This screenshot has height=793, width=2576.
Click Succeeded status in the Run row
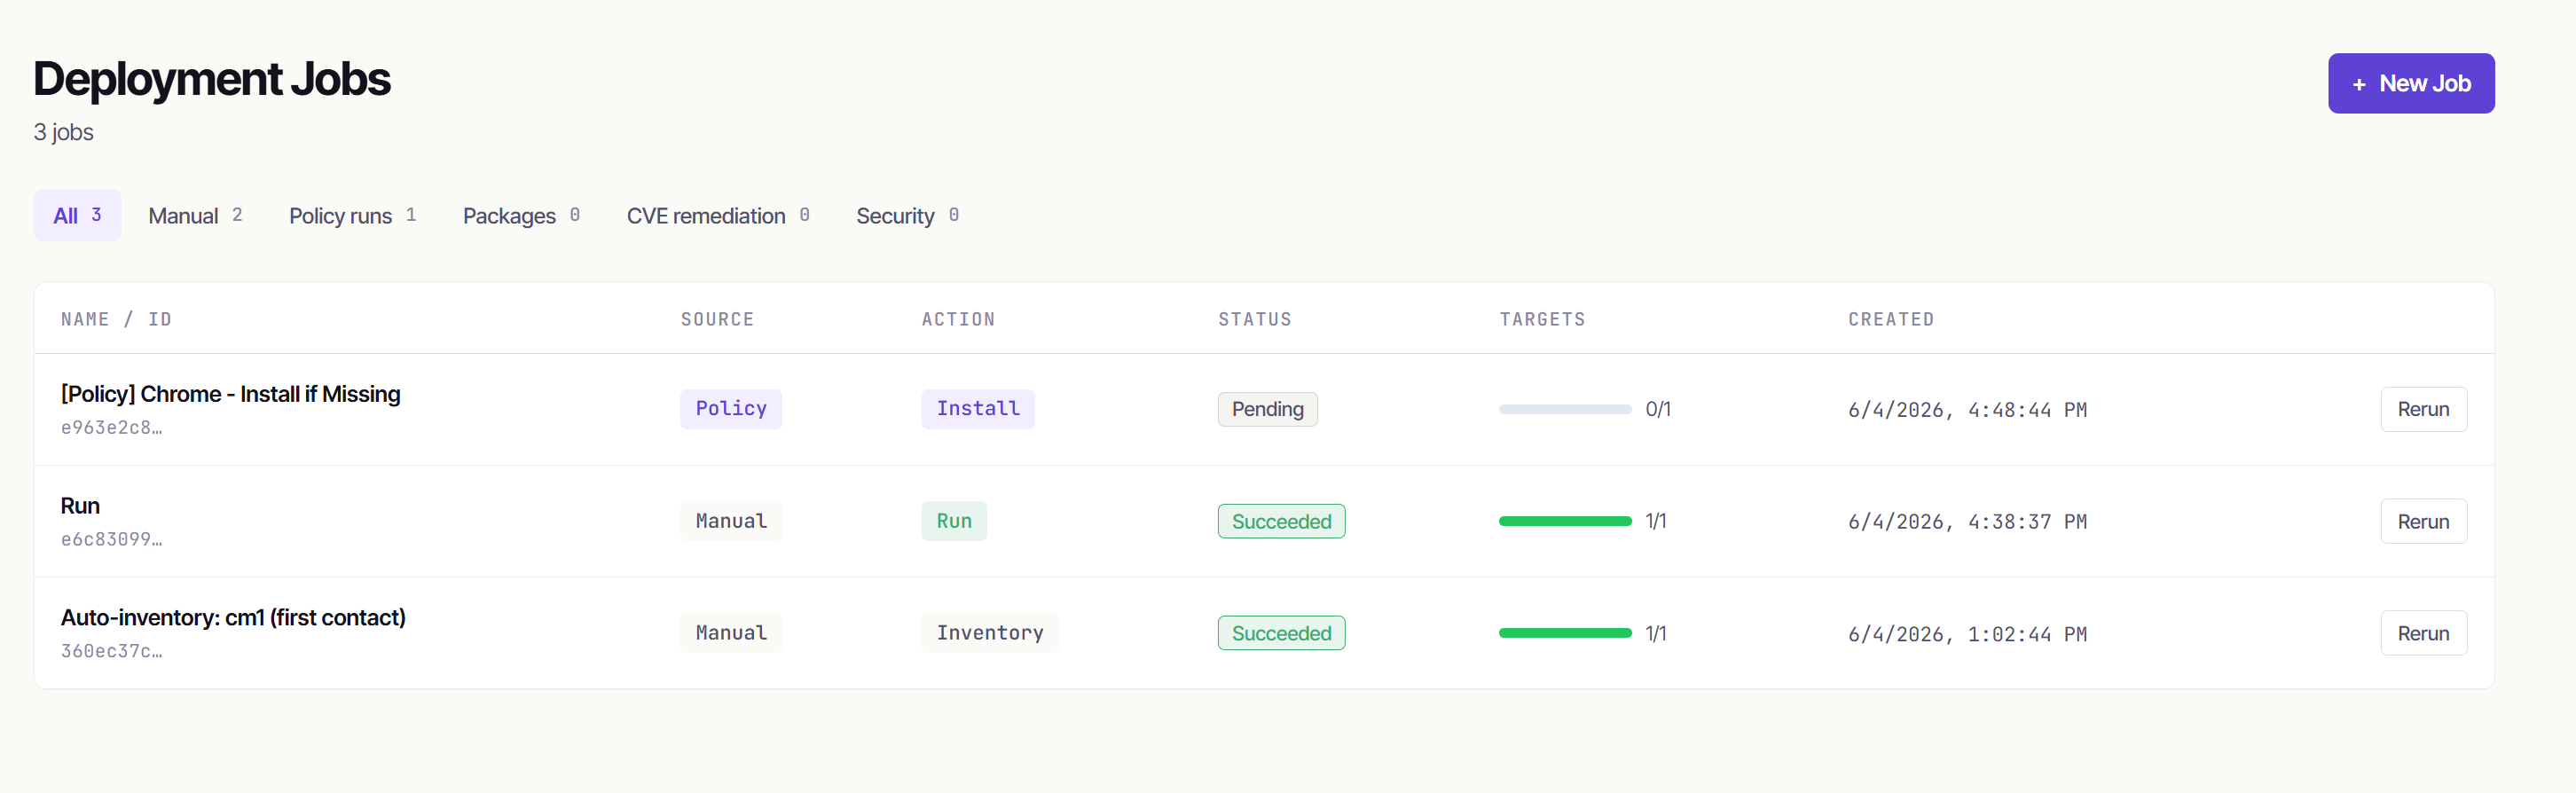point(1281,521)
